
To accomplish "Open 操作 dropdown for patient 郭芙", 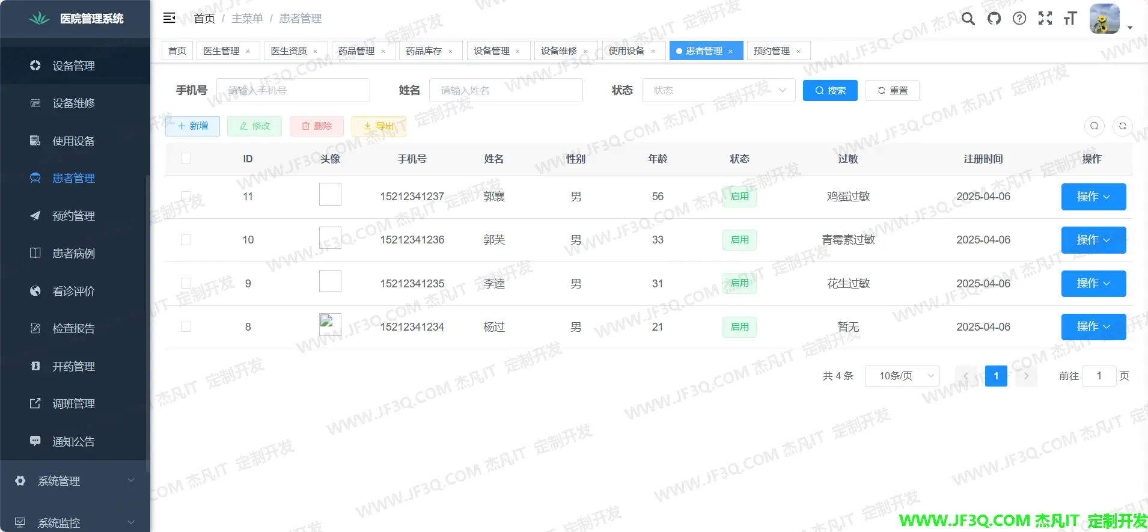I will tap(1093, 240).
